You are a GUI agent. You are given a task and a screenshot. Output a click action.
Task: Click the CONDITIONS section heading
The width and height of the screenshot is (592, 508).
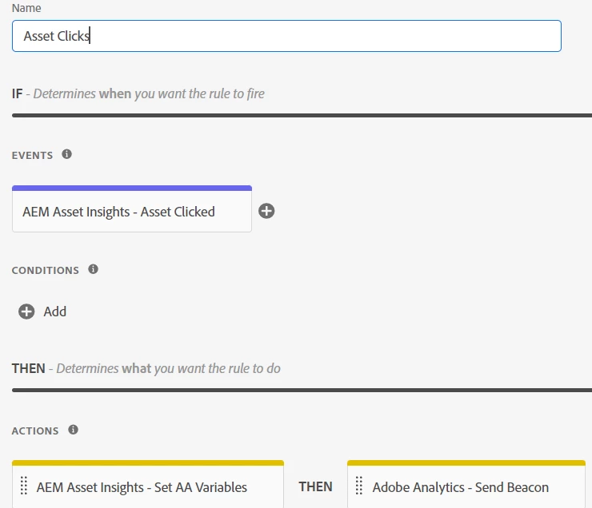[x=46, y=271]
